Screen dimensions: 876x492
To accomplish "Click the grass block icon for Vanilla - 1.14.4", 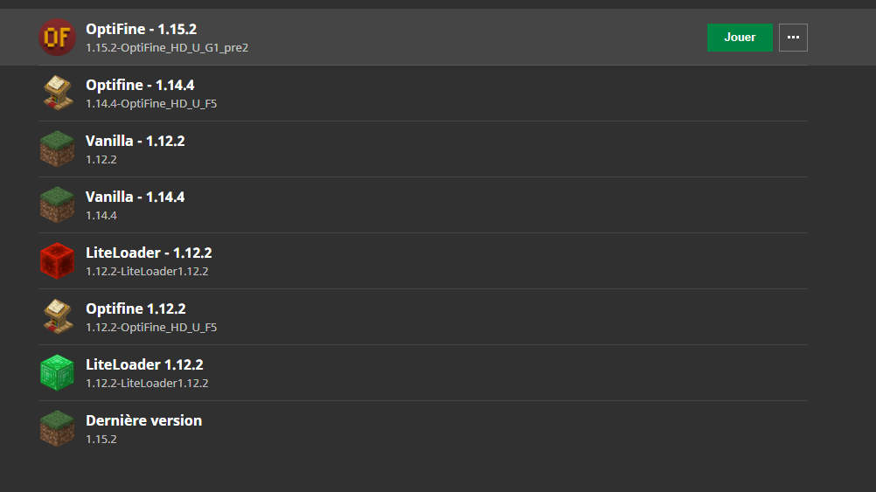I will tap(57, 205).
